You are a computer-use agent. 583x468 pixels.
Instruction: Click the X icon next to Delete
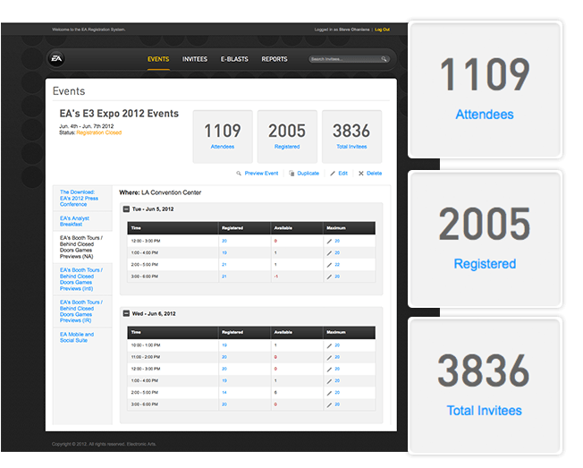[361, 174]
